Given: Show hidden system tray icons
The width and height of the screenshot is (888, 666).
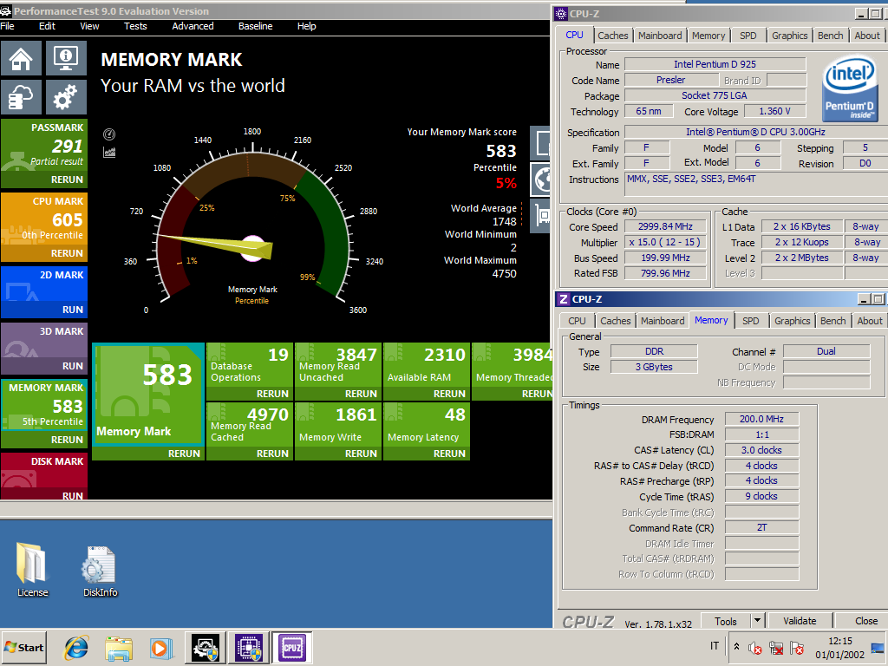Looking at the screenshot, I should point(736,647).
